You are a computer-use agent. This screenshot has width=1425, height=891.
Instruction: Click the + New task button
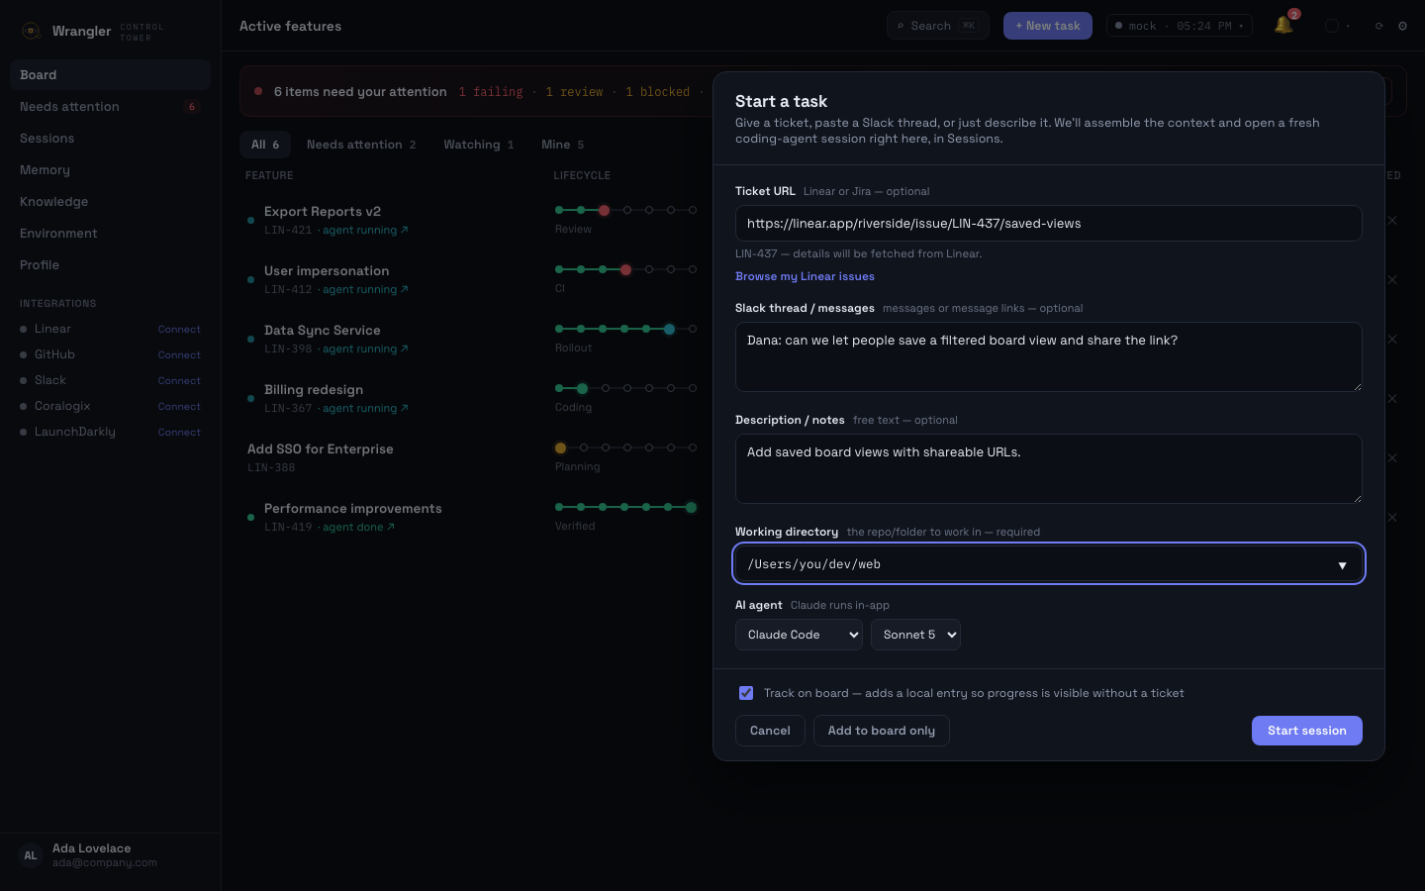point(1048,26)
